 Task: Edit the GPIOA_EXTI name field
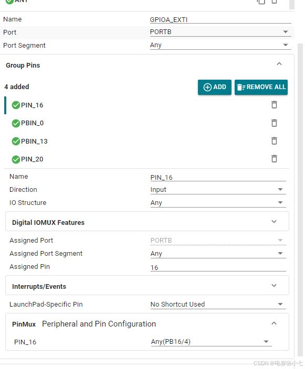[x=220, y=20]
